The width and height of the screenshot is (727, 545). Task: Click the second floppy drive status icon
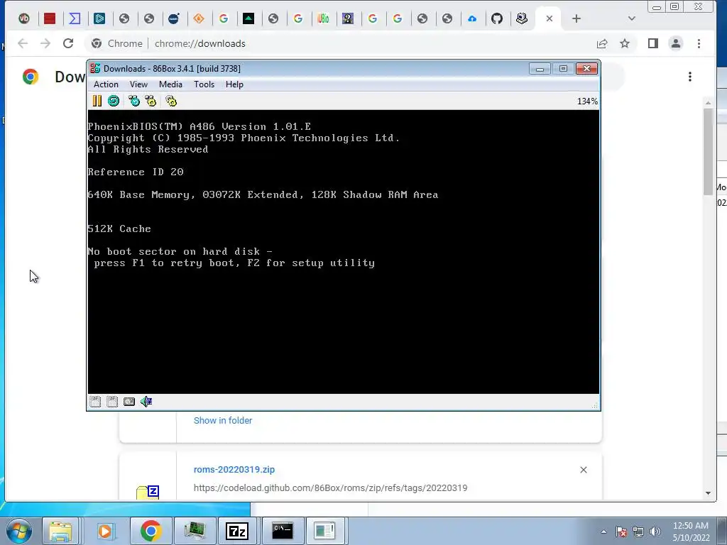(112, 402)
